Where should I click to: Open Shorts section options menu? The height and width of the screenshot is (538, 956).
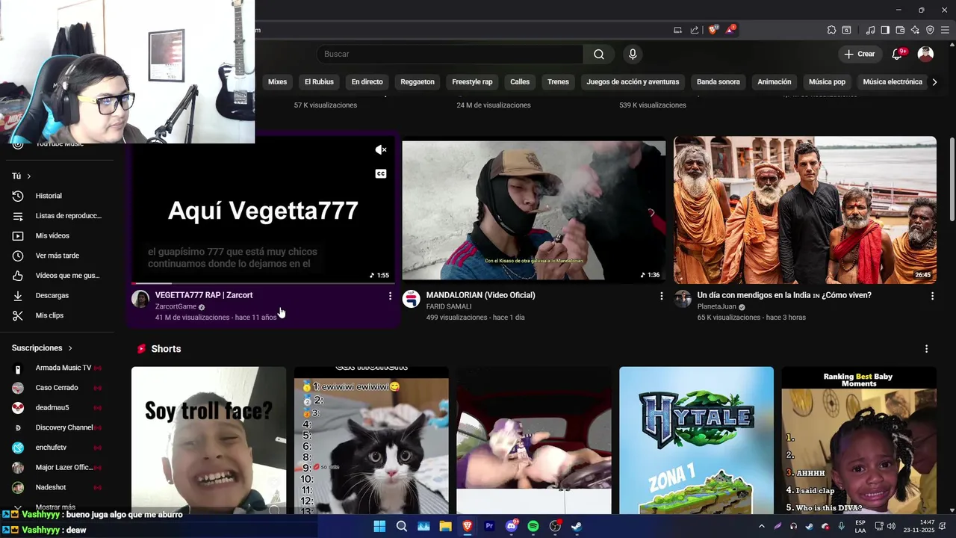[x=926, y=349]
